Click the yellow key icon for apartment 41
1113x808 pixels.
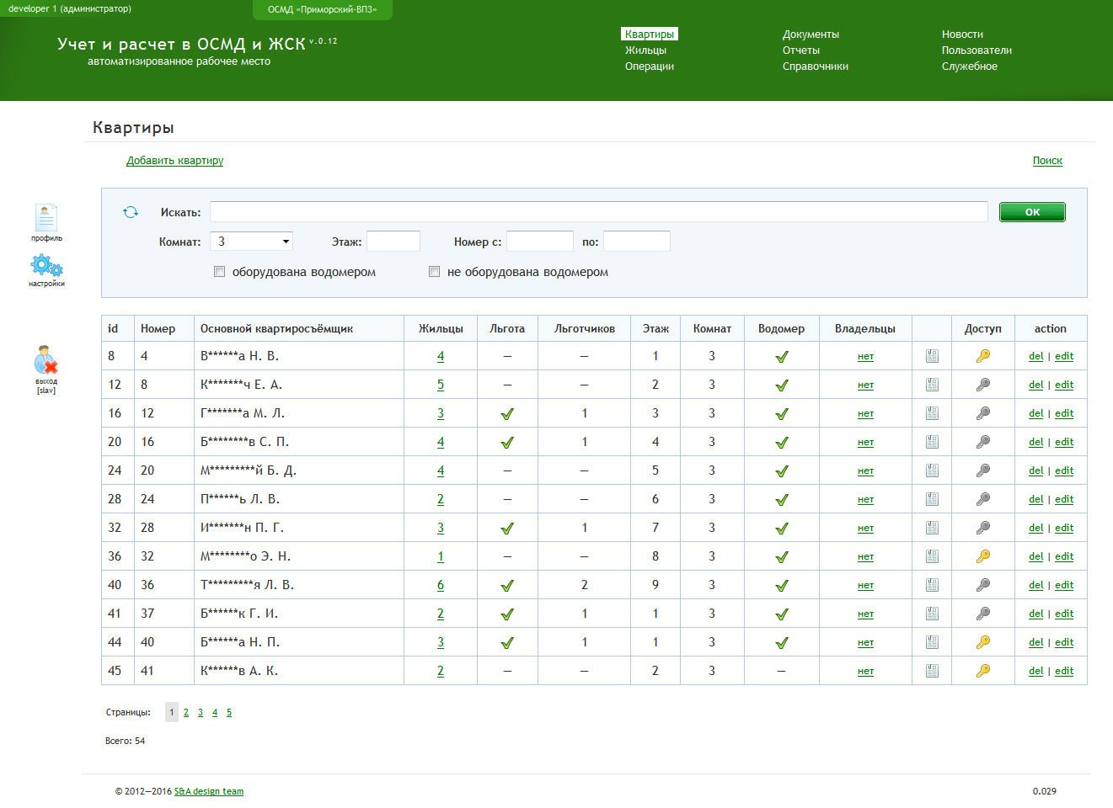click(x=983, y=671)
